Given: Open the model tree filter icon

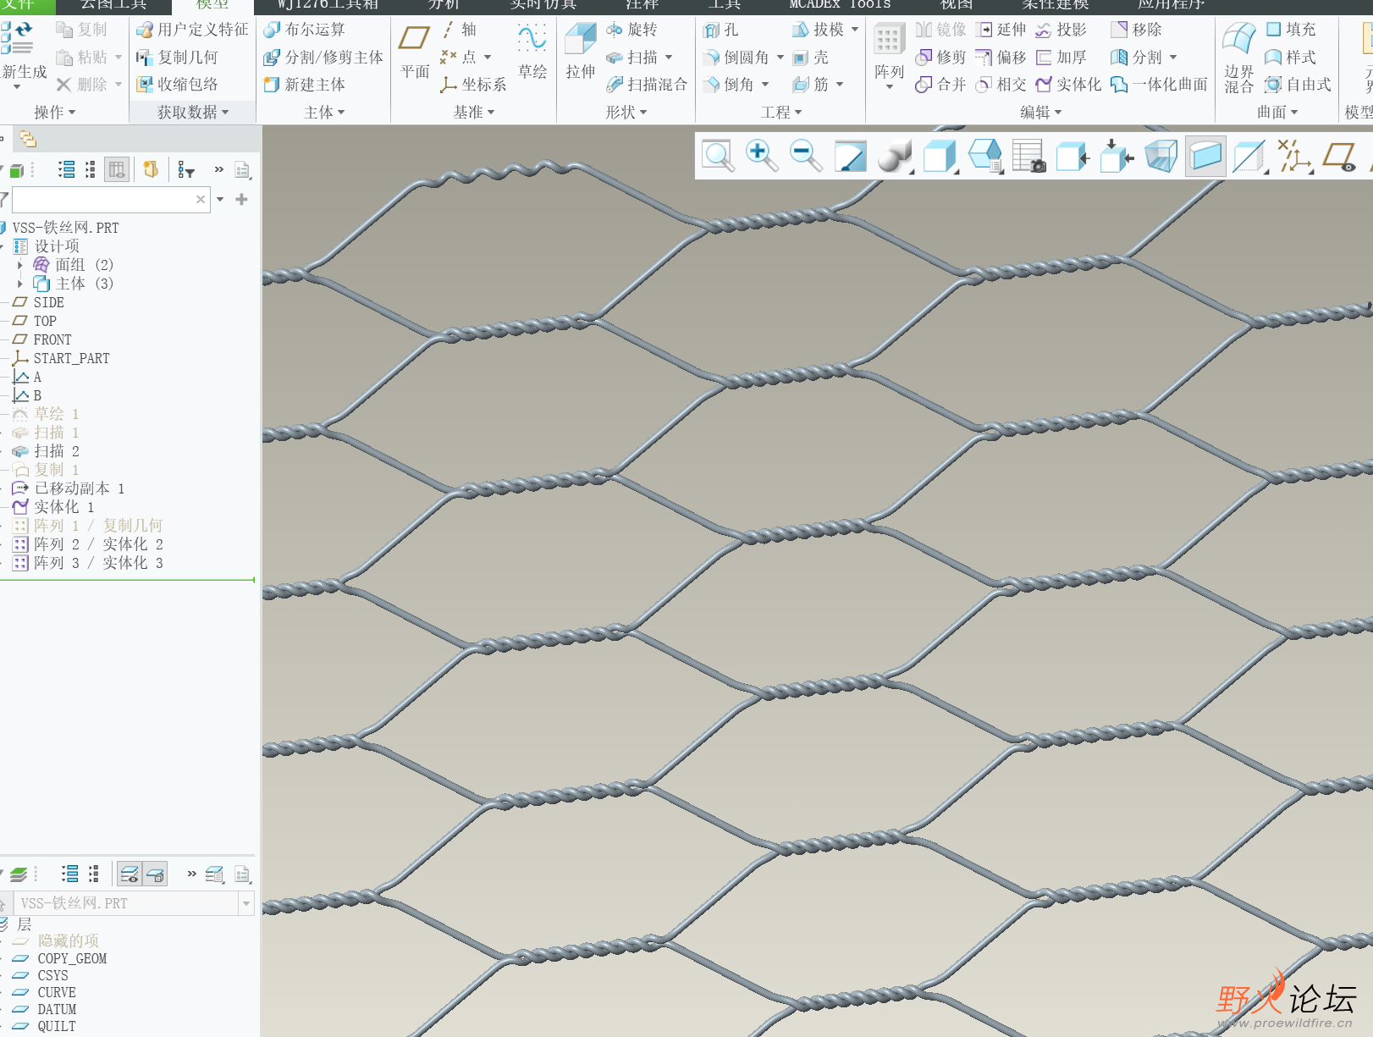Looking at the screenshot, I should 186,170.
